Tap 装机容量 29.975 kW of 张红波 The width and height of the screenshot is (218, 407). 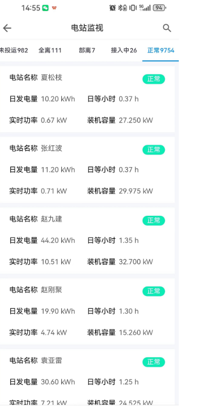(120, 191)
